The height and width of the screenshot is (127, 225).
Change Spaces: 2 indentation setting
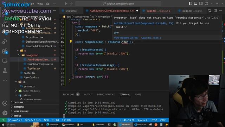[142, 120]
